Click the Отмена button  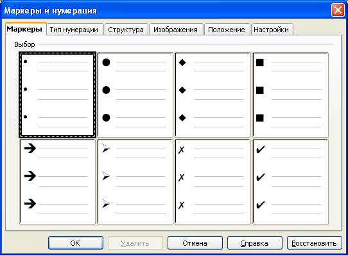[x=195, y=243]
